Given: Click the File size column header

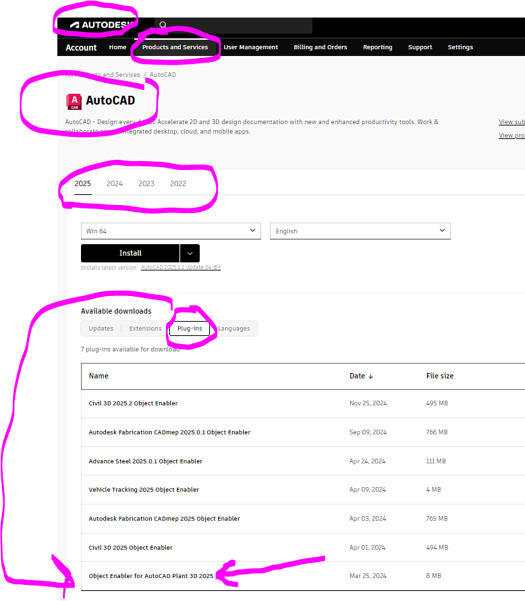Looking at the screenshot, I should [x=440, y=376].
